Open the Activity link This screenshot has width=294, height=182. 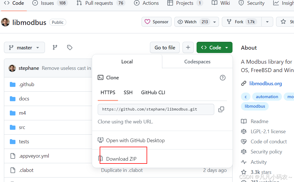(x=259, y=162)
